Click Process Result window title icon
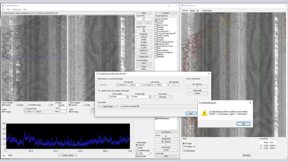The width and height of the screenshot is (288, 162). [183, 5]
